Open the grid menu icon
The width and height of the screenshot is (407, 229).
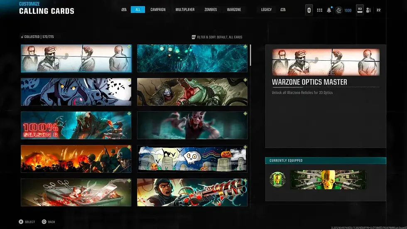tap(319, 10)
